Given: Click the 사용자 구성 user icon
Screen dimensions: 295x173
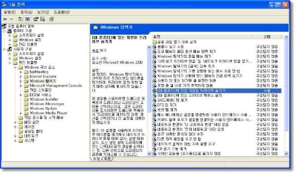Looking at the screenshot, I should tap(10, 49).
